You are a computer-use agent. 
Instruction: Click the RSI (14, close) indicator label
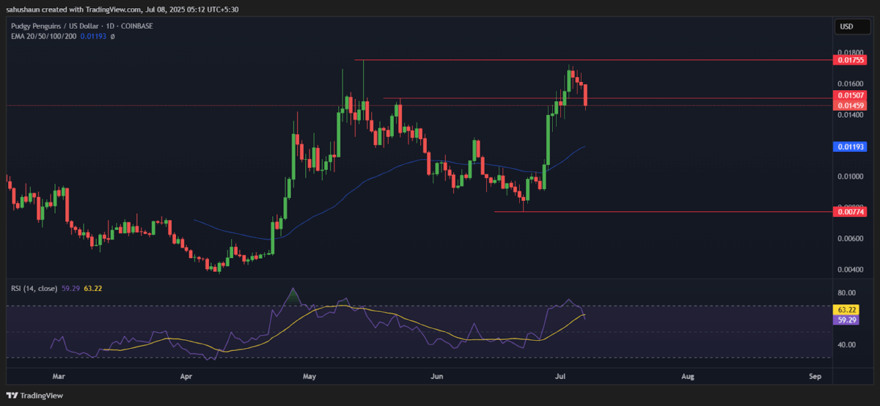tap(35, 288)
